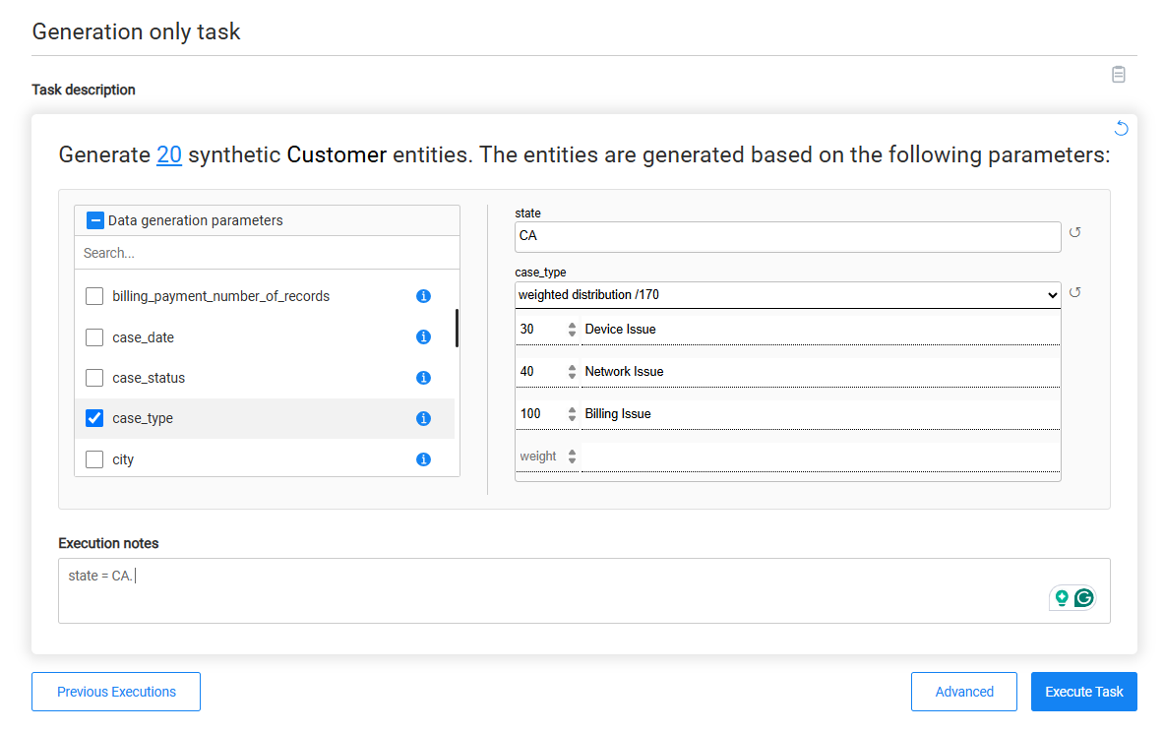Show info for billing_payment_number_of_records
Image resolution: width=1164 pixels, height=731 pixels.
coord(423,296)
